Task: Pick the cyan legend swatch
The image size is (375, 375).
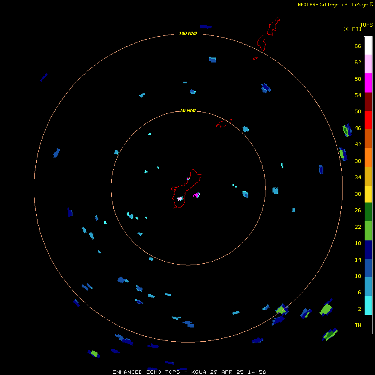Action: [x=368, y=305]
